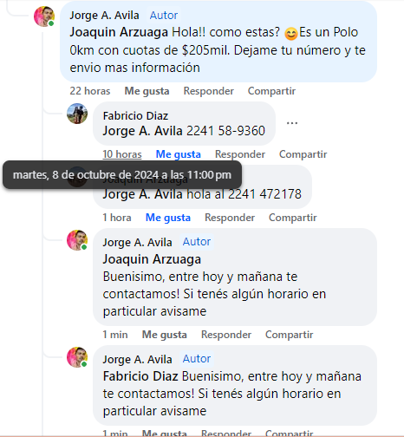
Task: Open the three-dot options for Fabricio Diaz's comment
Action: click(x=292, y=123)
